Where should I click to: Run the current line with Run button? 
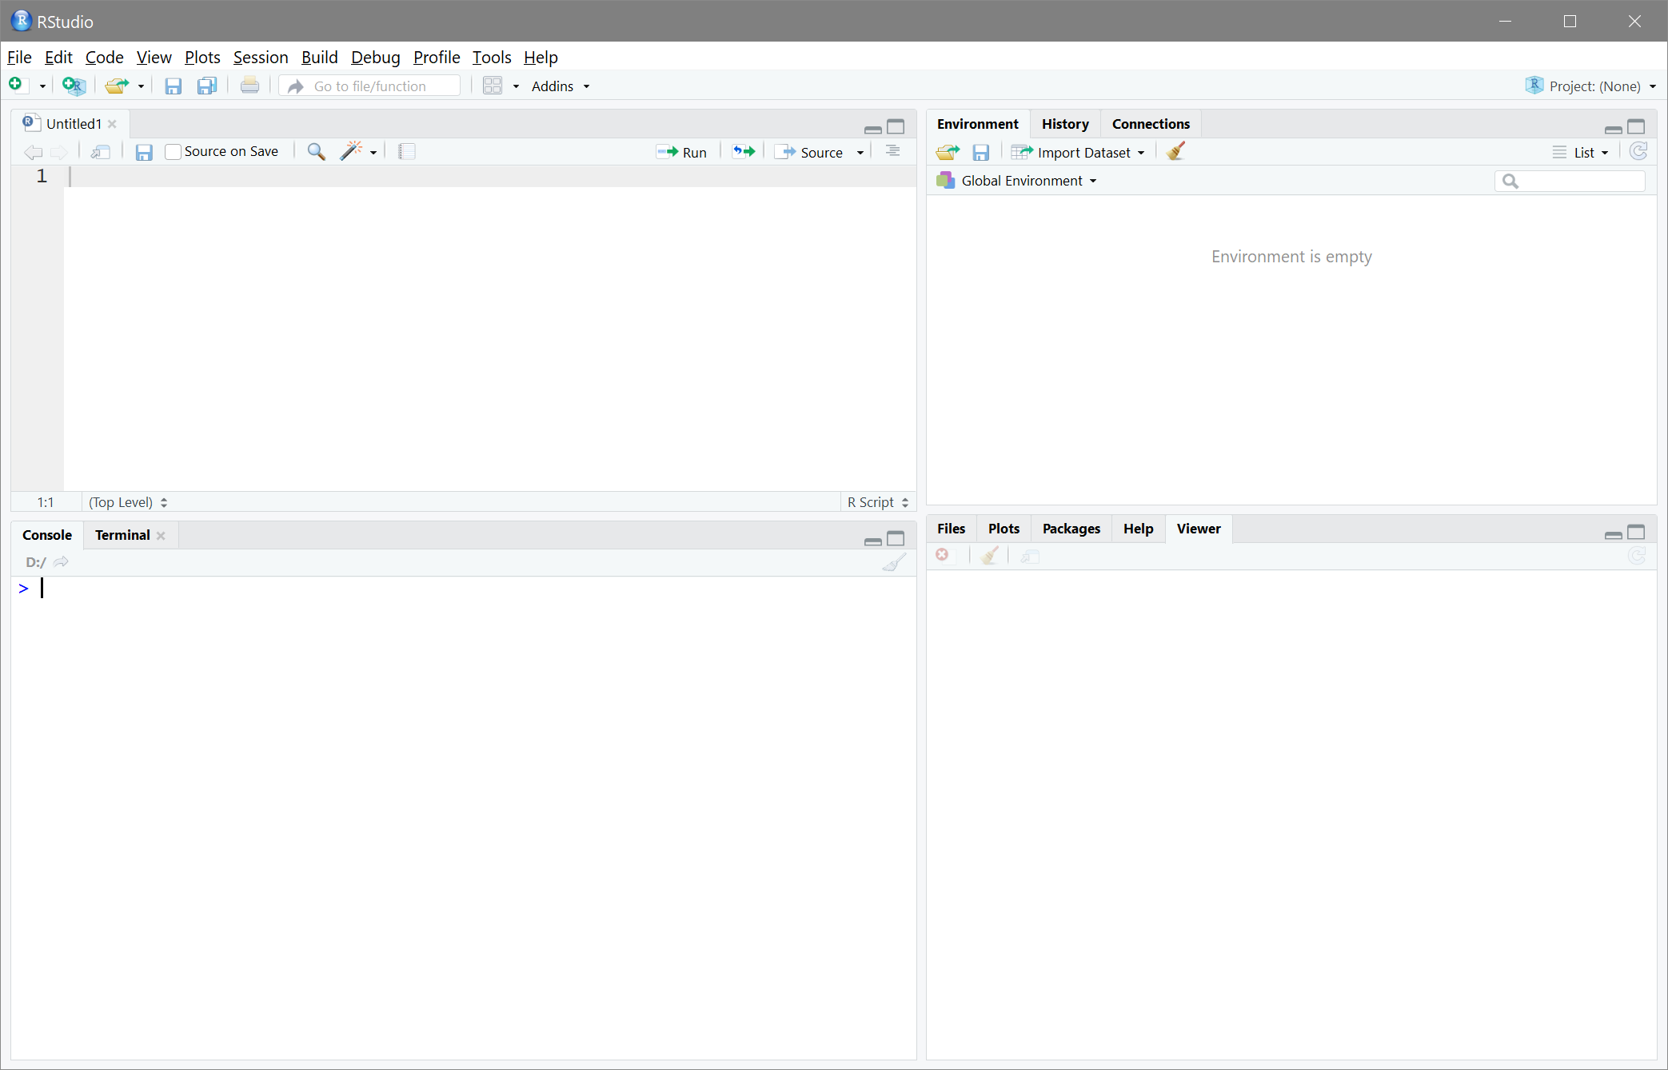pos(681,152)
